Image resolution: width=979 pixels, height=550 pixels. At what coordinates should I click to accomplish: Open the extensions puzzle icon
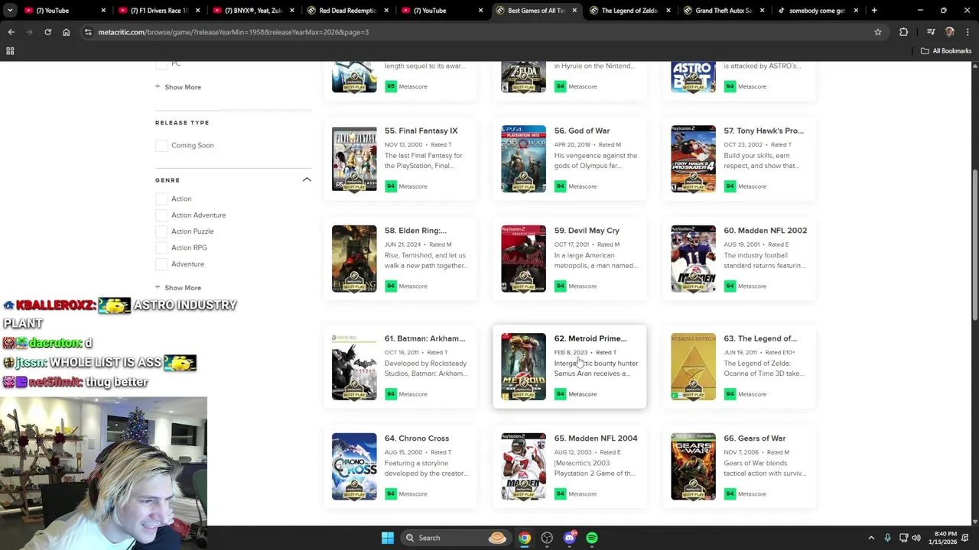pos(904,32)
